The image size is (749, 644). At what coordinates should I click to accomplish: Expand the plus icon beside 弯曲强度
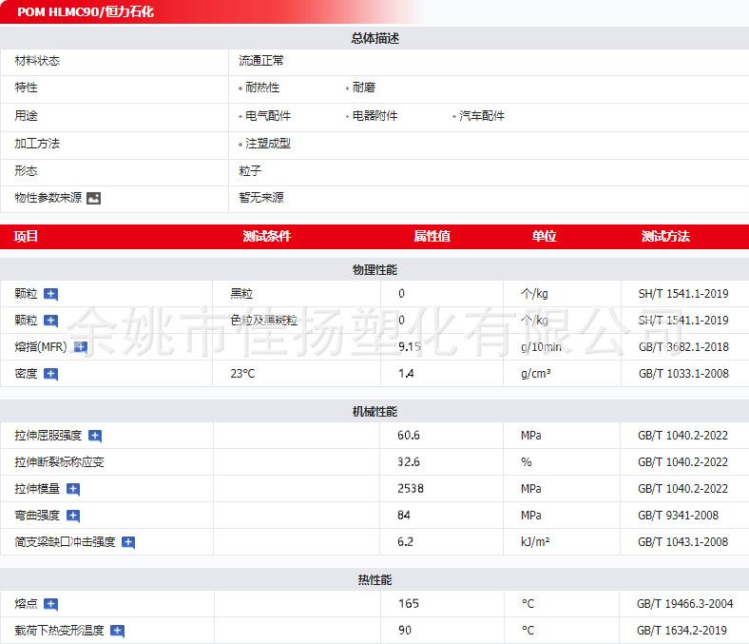coord(73,516)
